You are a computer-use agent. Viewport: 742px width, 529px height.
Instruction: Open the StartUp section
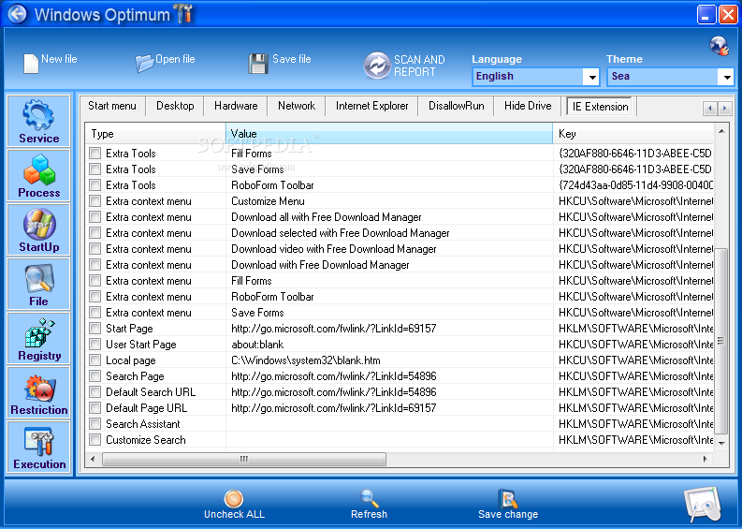pos(38,229)
